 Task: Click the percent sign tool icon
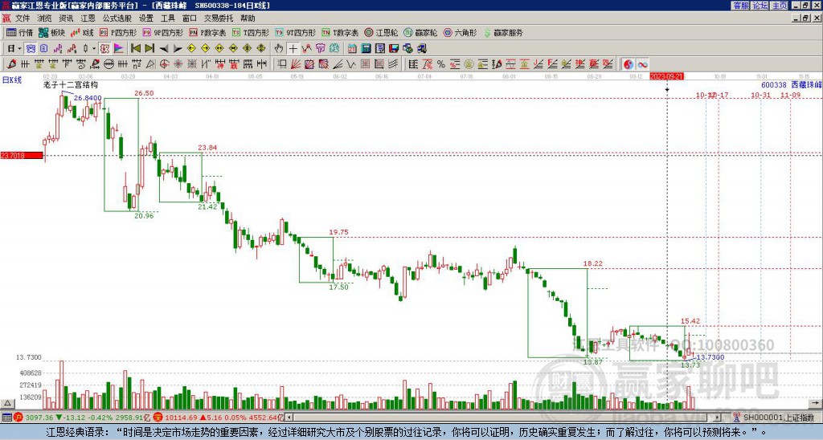coord(441,64)
